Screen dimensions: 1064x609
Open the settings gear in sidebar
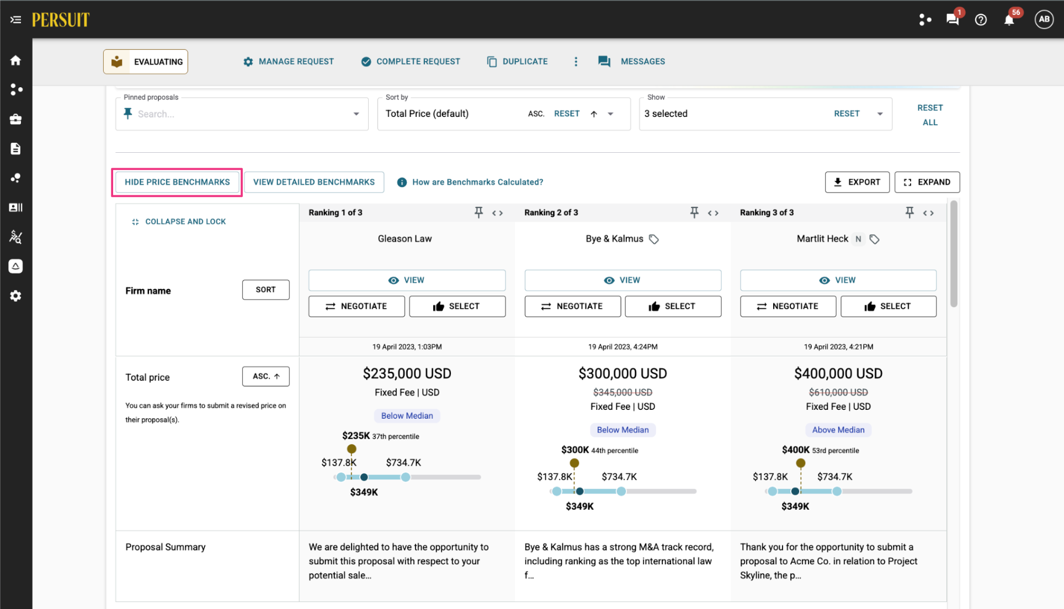pyautogui.click(x=15, y=296)
